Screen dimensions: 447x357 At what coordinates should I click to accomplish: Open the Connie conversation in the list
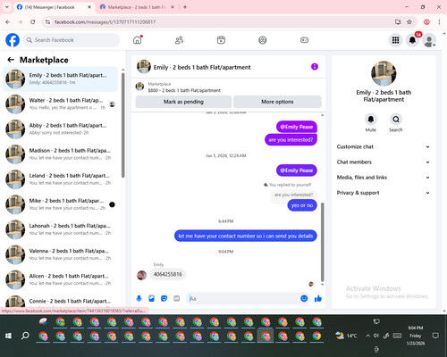pos(60,301)
